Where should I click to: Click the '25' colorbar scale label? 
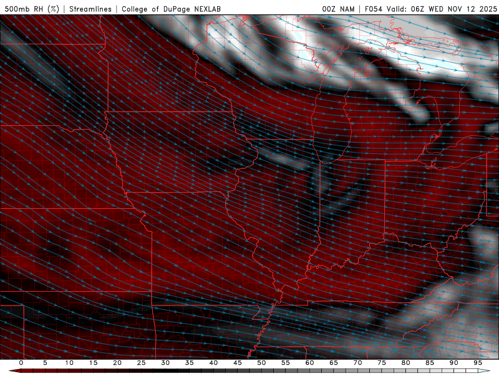pyautogui.click(x=142, y=363)
